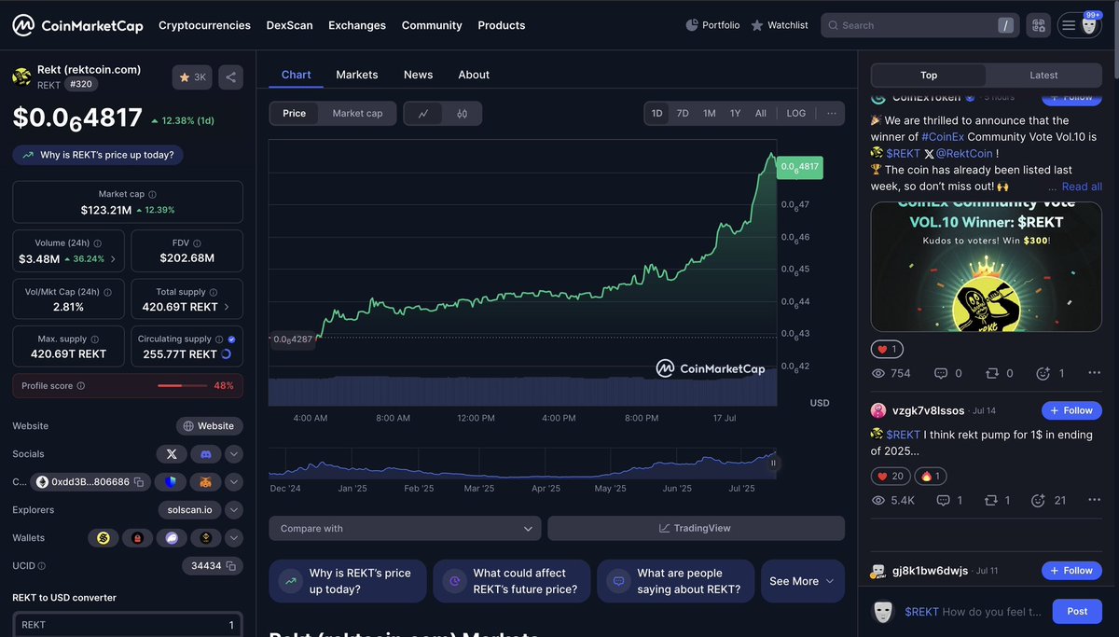The height and width of the screenshot is (637, 1119).
Task: Click Why is REKT's price up today? pill
Action: pyautogui.click(x=98, y=155)
